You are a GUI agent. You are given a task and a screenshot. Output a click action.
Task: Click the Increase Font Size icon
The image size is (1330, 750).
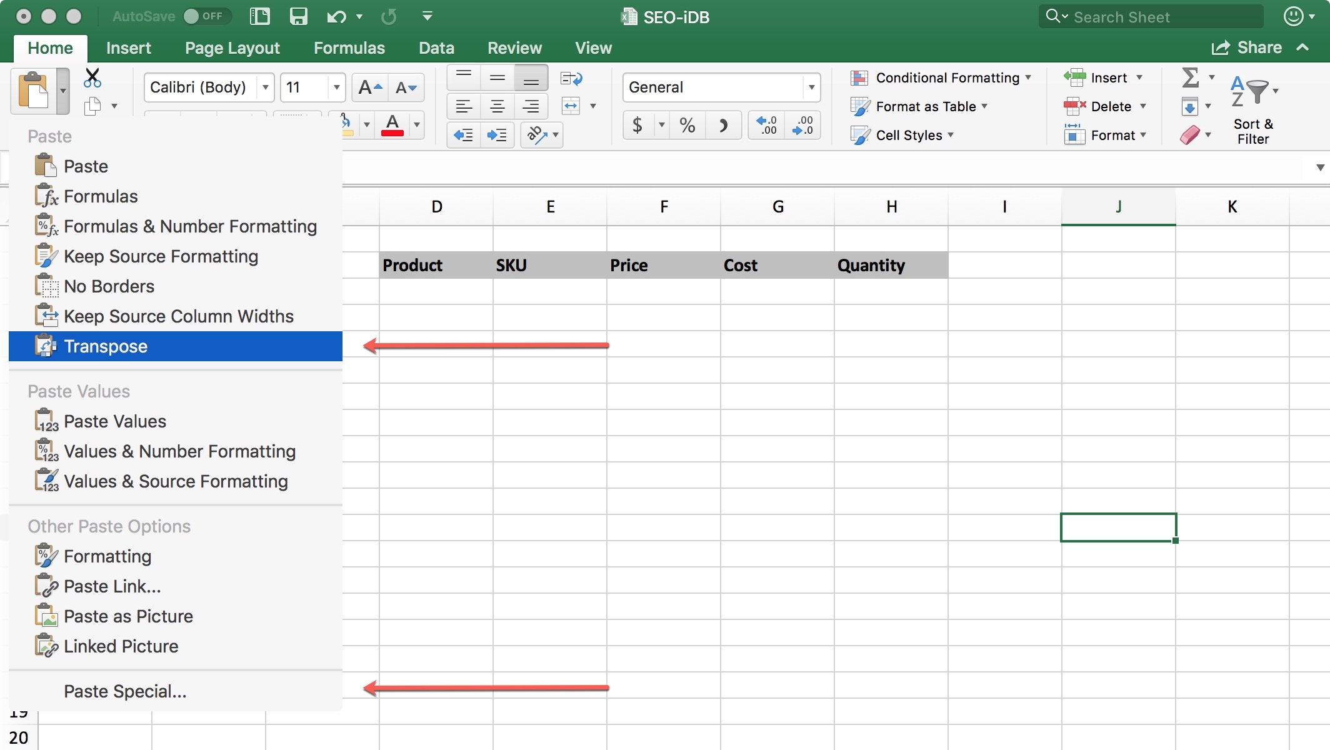tap(370, 87)
